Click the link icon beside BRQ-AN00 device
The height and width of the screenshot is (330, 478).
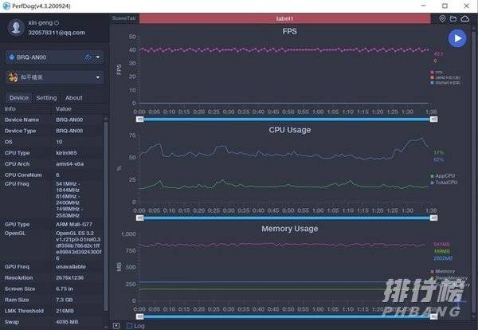coord(88,57)
